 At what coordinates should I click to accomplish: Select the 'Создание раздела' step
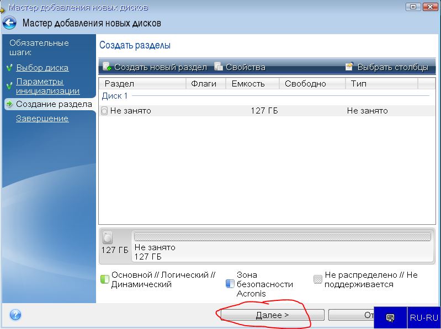pos(54,104)
